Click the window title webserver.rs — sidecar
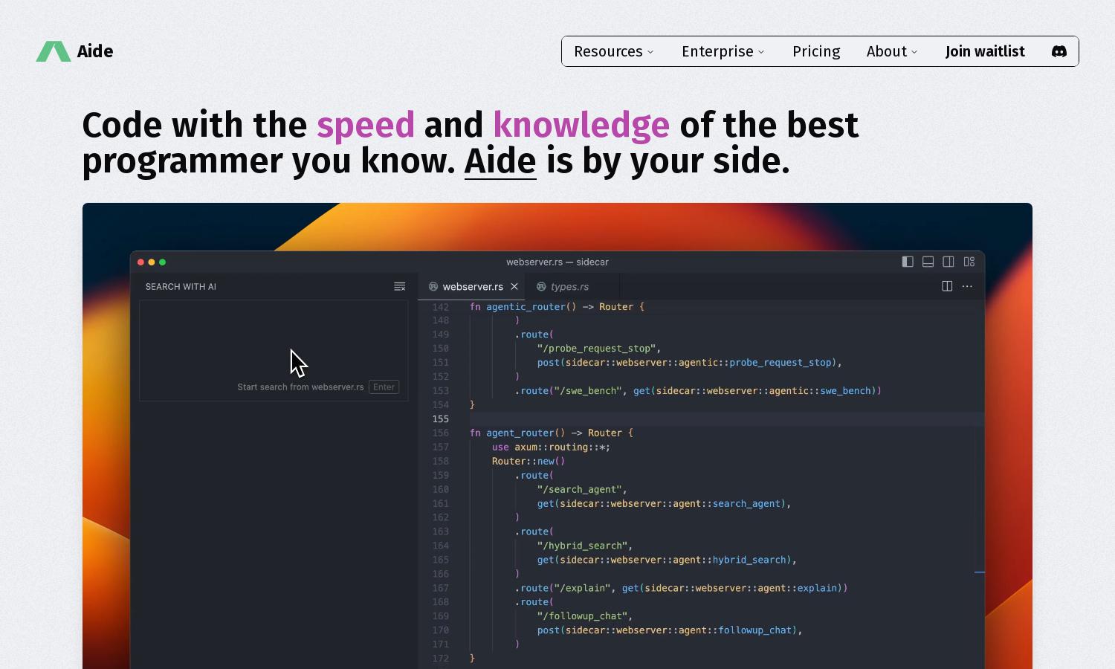This screenshot has width=1115, height=669. point(557,262)
